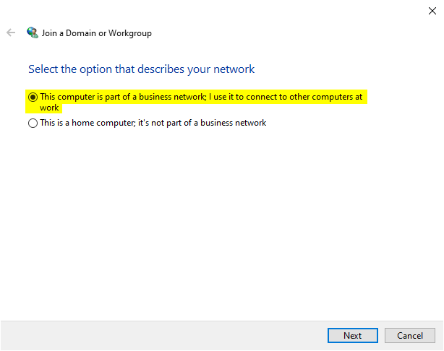Select the business network radio button
This screenshot has width=444, height=351.
coord(33,97)
